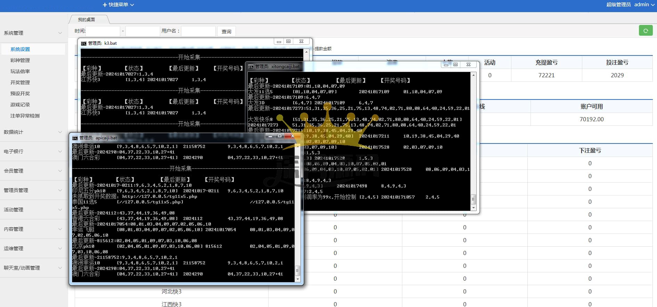Focus the 用户名 input field
This screenshot has width=657, height=307.
coord(198,31)
